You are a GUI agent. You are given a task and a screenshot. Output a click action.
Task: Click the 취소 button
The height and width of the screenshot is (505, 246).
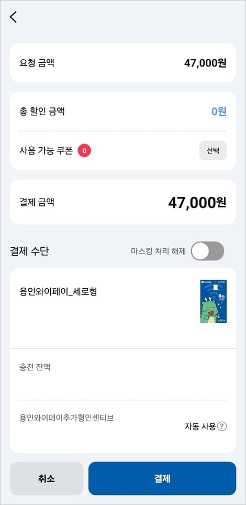pos(47,479)
